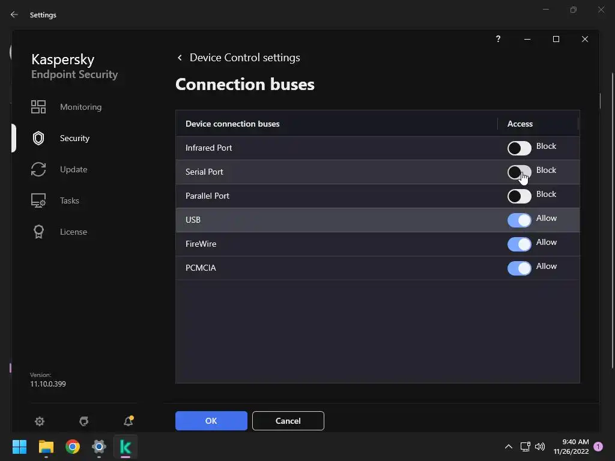Screen dimensions: 615x461
Task: Close the Kaspersky window
Action: coord(585,39)
